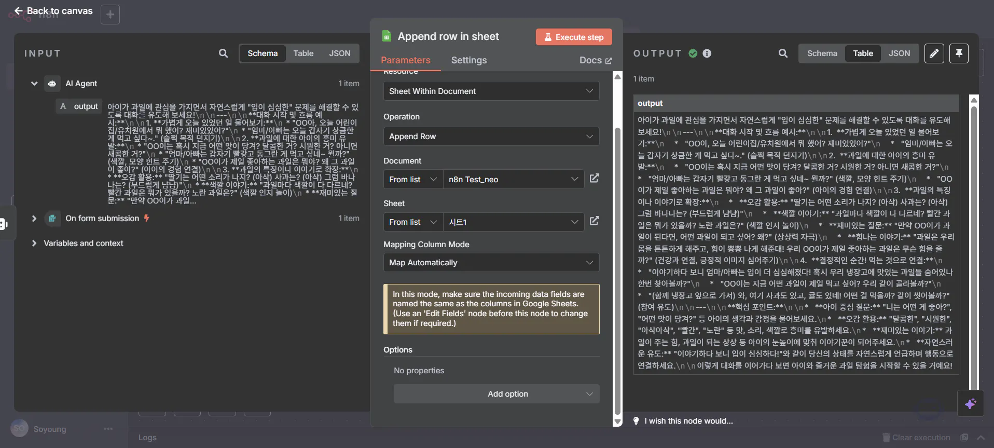The width and height of the screenshot is (994, 448).
Task: Switch INPUT view to Schema
Action: pos(263,53)
